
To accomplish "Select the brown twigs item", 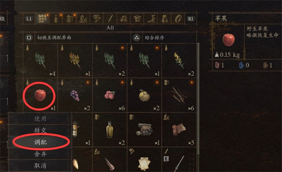I will (x=179, y=95).
